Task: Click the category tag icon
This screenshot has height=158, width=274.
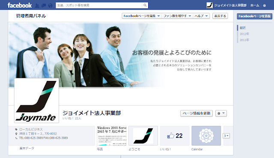Action: (x=16, y=129)
